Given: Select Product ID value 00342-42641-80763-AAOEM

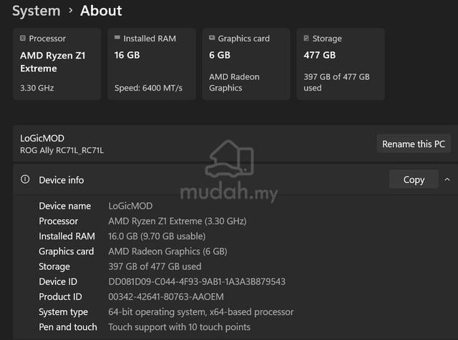Looking at the screenshot, I should [166, 297].
